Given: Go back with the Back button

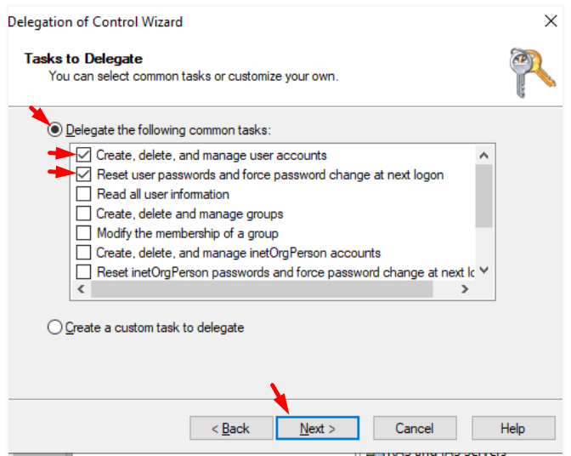Looking at the screenshot, I should click(x=231, y=428).
